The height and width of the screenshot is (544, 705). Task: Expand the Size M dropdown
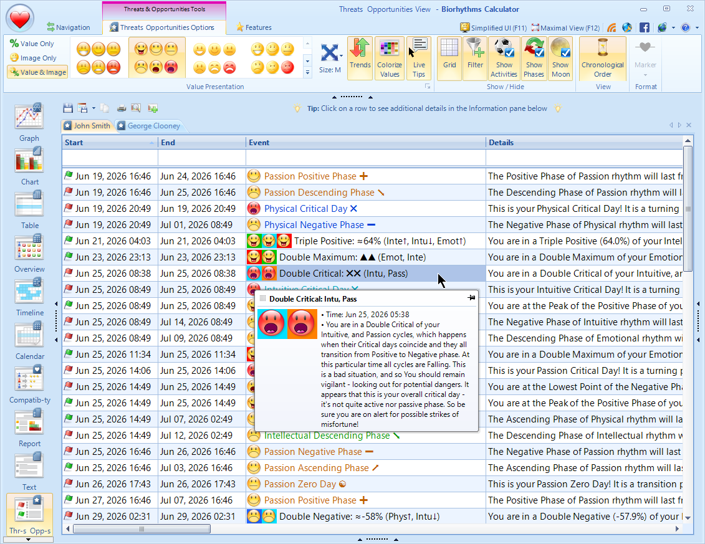coord(330,70)
